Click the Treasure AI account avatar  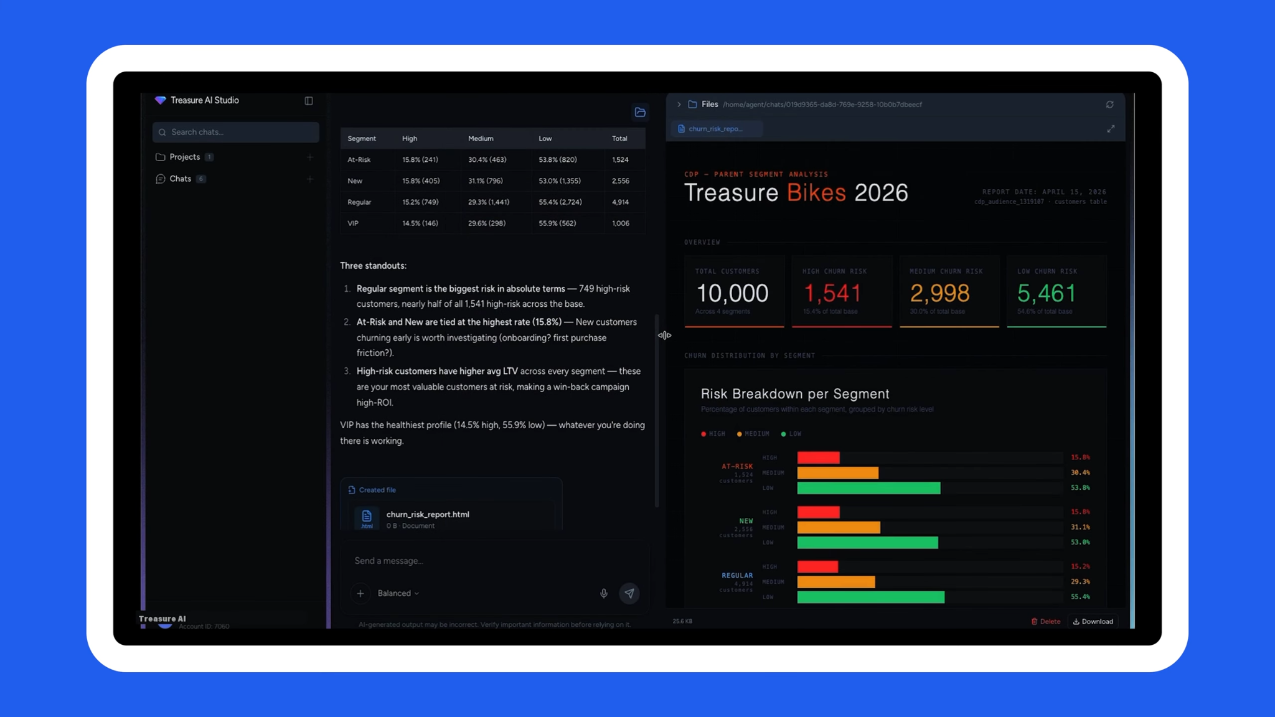click(165, 624)
